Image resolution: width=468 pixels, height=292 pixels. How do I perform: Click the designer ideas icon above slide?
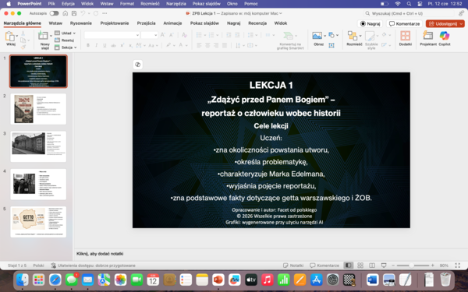coord(137,65)
